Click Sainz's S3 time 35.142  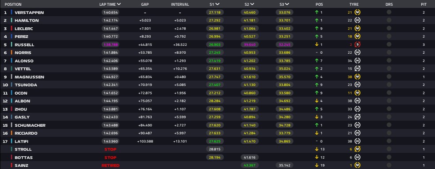(284, 165)
